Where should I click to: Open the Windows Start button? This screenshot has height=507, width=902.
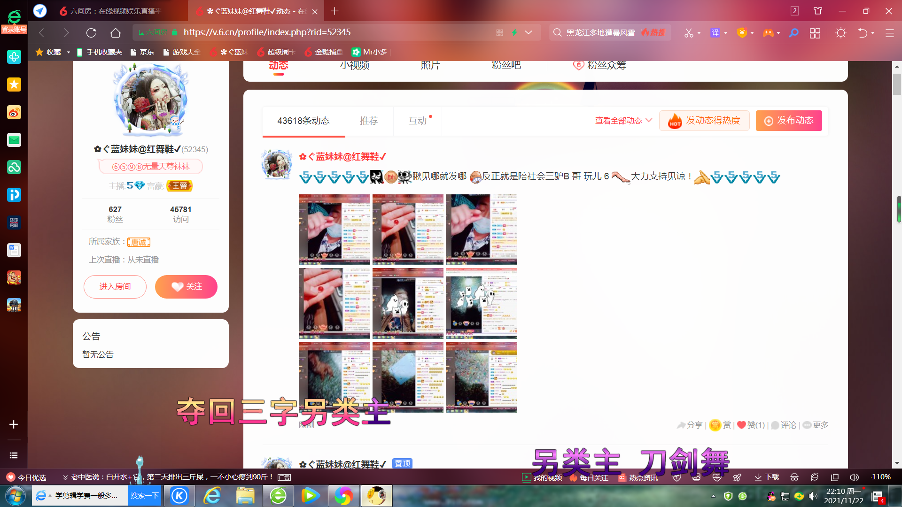tap(16, 496)
